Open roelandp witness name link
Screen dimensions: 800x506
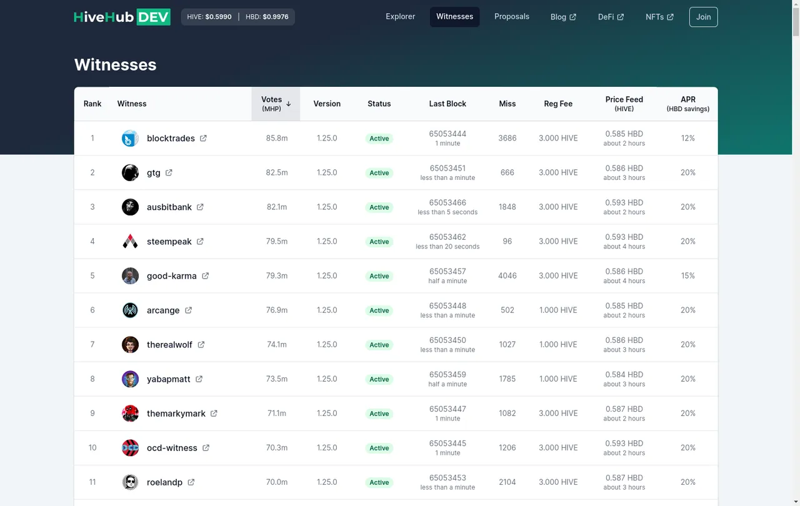click(165, 482)
